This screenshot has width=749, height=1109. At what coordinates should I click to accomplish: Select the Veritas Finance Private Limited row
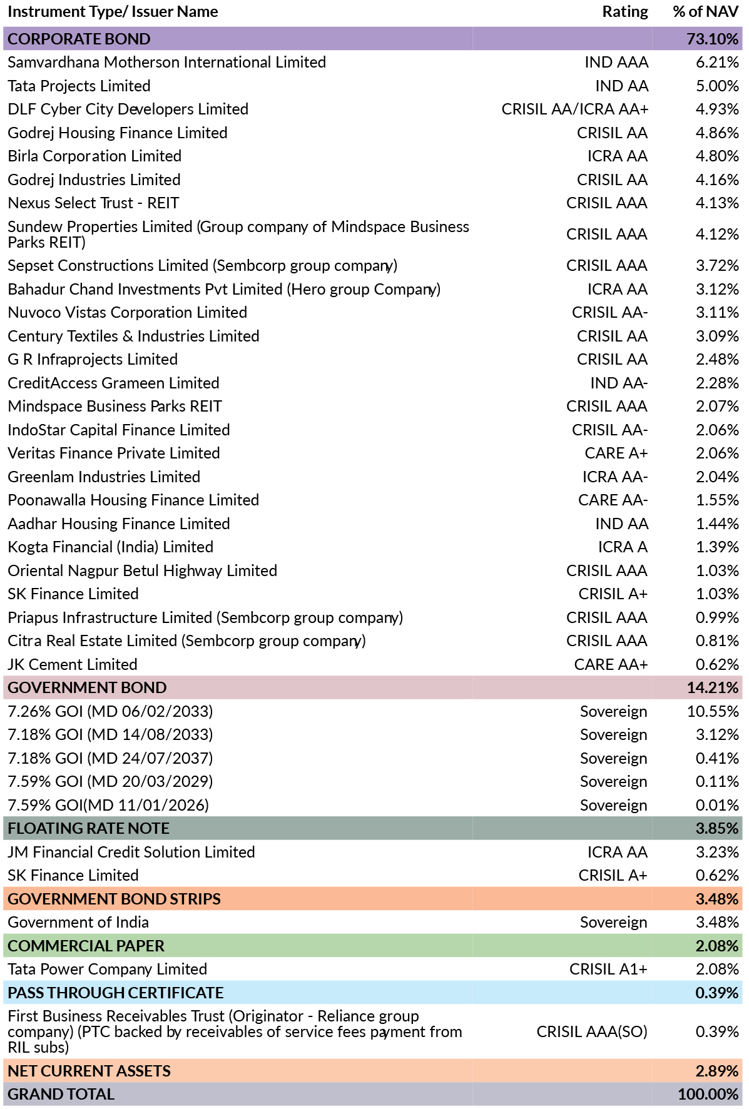point(373,453)
